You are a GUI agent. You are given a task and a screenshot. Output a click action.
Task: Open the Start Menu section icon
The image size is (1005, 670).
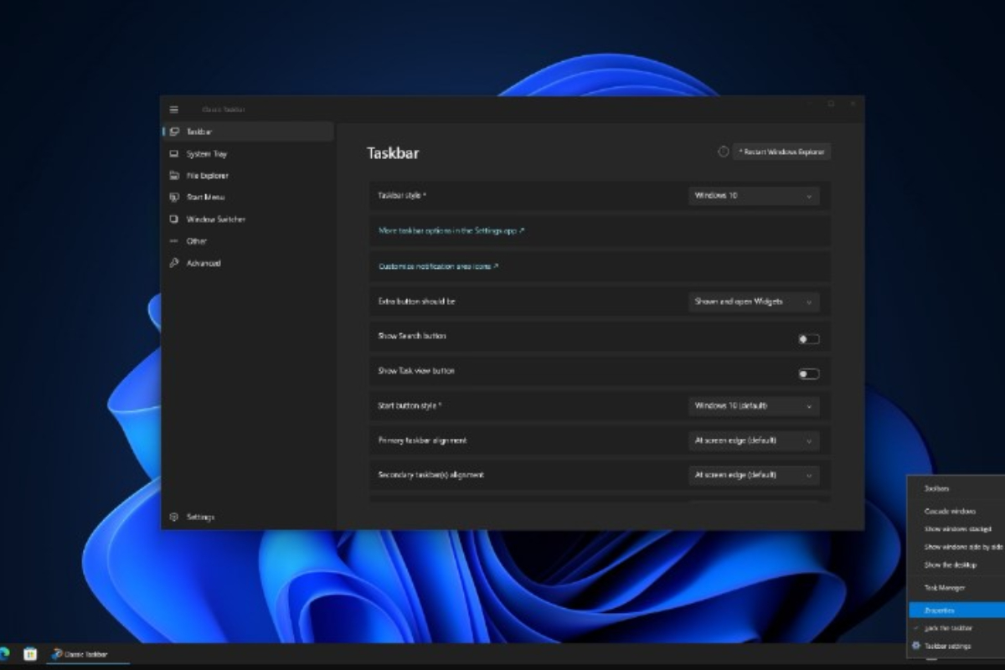(174, 198)
